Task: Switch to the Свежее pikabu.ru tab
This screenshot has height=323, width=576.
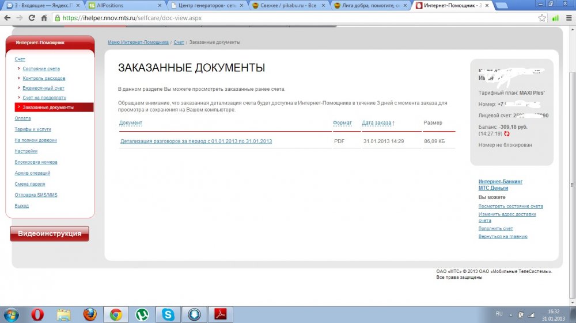Action: click(x=287, y=6)
